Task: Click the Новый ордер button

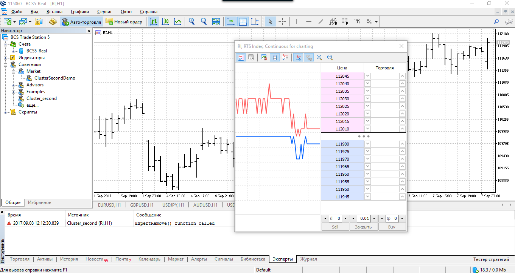Action: (x=124, y=21)
